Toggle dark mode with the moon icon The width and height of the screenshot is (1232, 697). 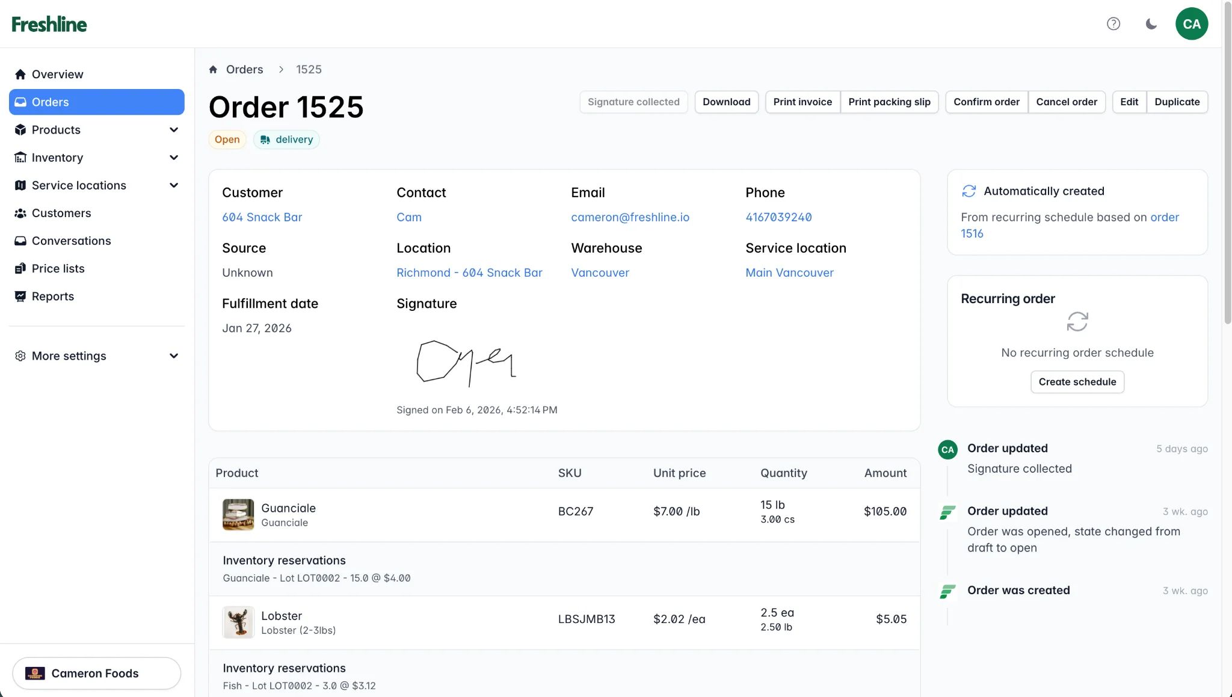[1151, 23]
